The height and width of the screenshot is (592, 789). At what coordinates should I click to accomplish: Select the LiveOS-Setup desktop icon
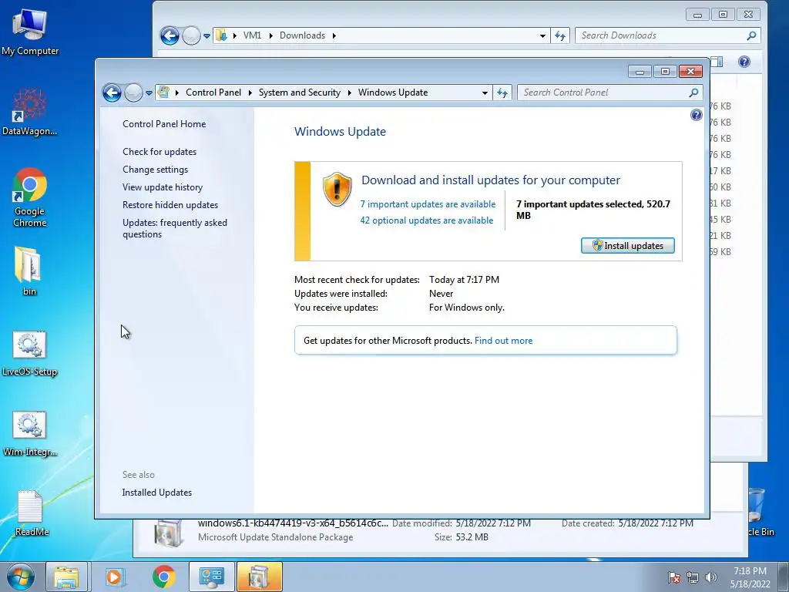(x=29, y=352)
